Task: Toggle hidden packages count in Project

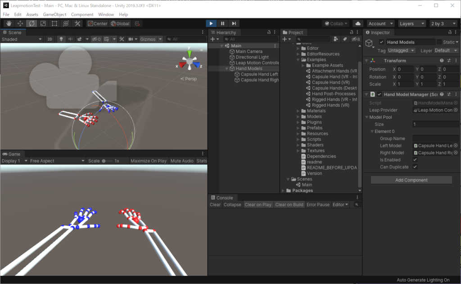Action: pos(356,39)
